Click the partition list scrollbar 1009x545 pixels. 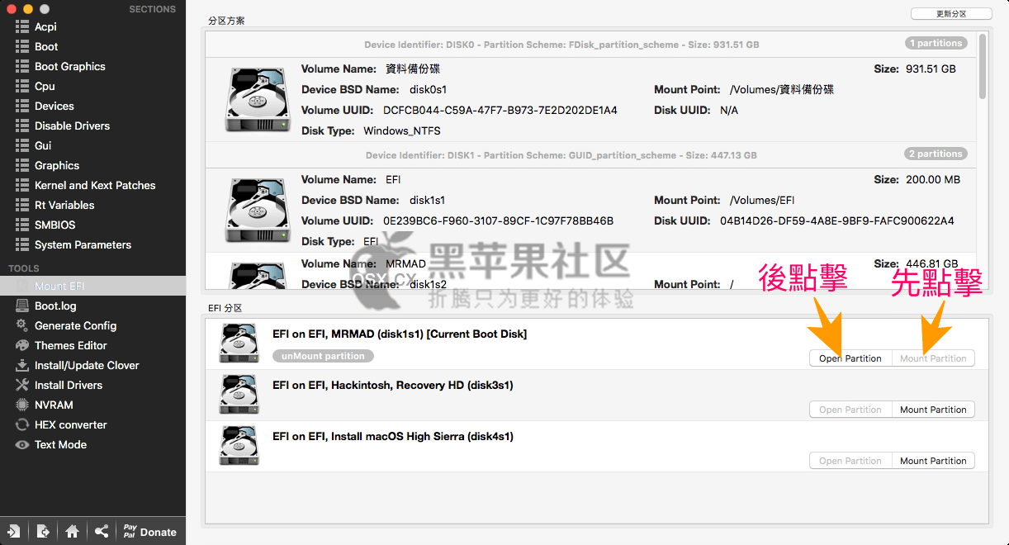coord(983,66)
